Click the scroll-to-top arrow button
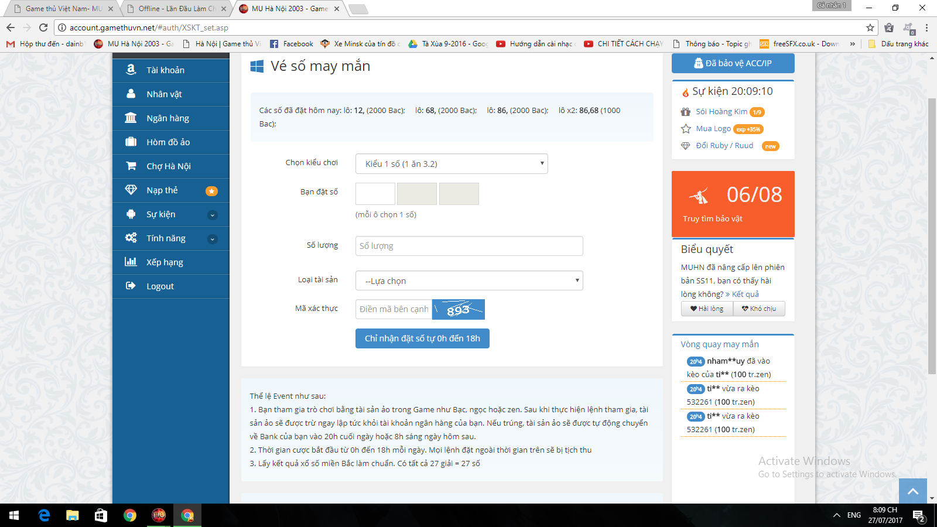 [912, 491]
